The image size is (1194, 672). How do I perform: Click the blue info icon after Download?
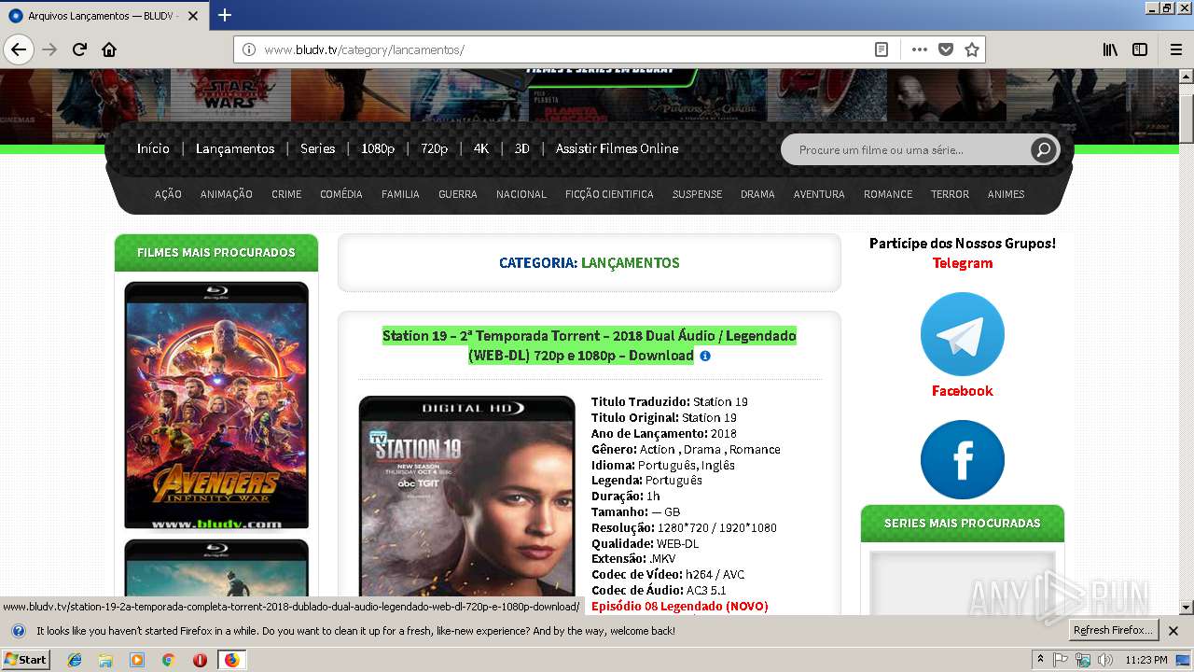705,357
